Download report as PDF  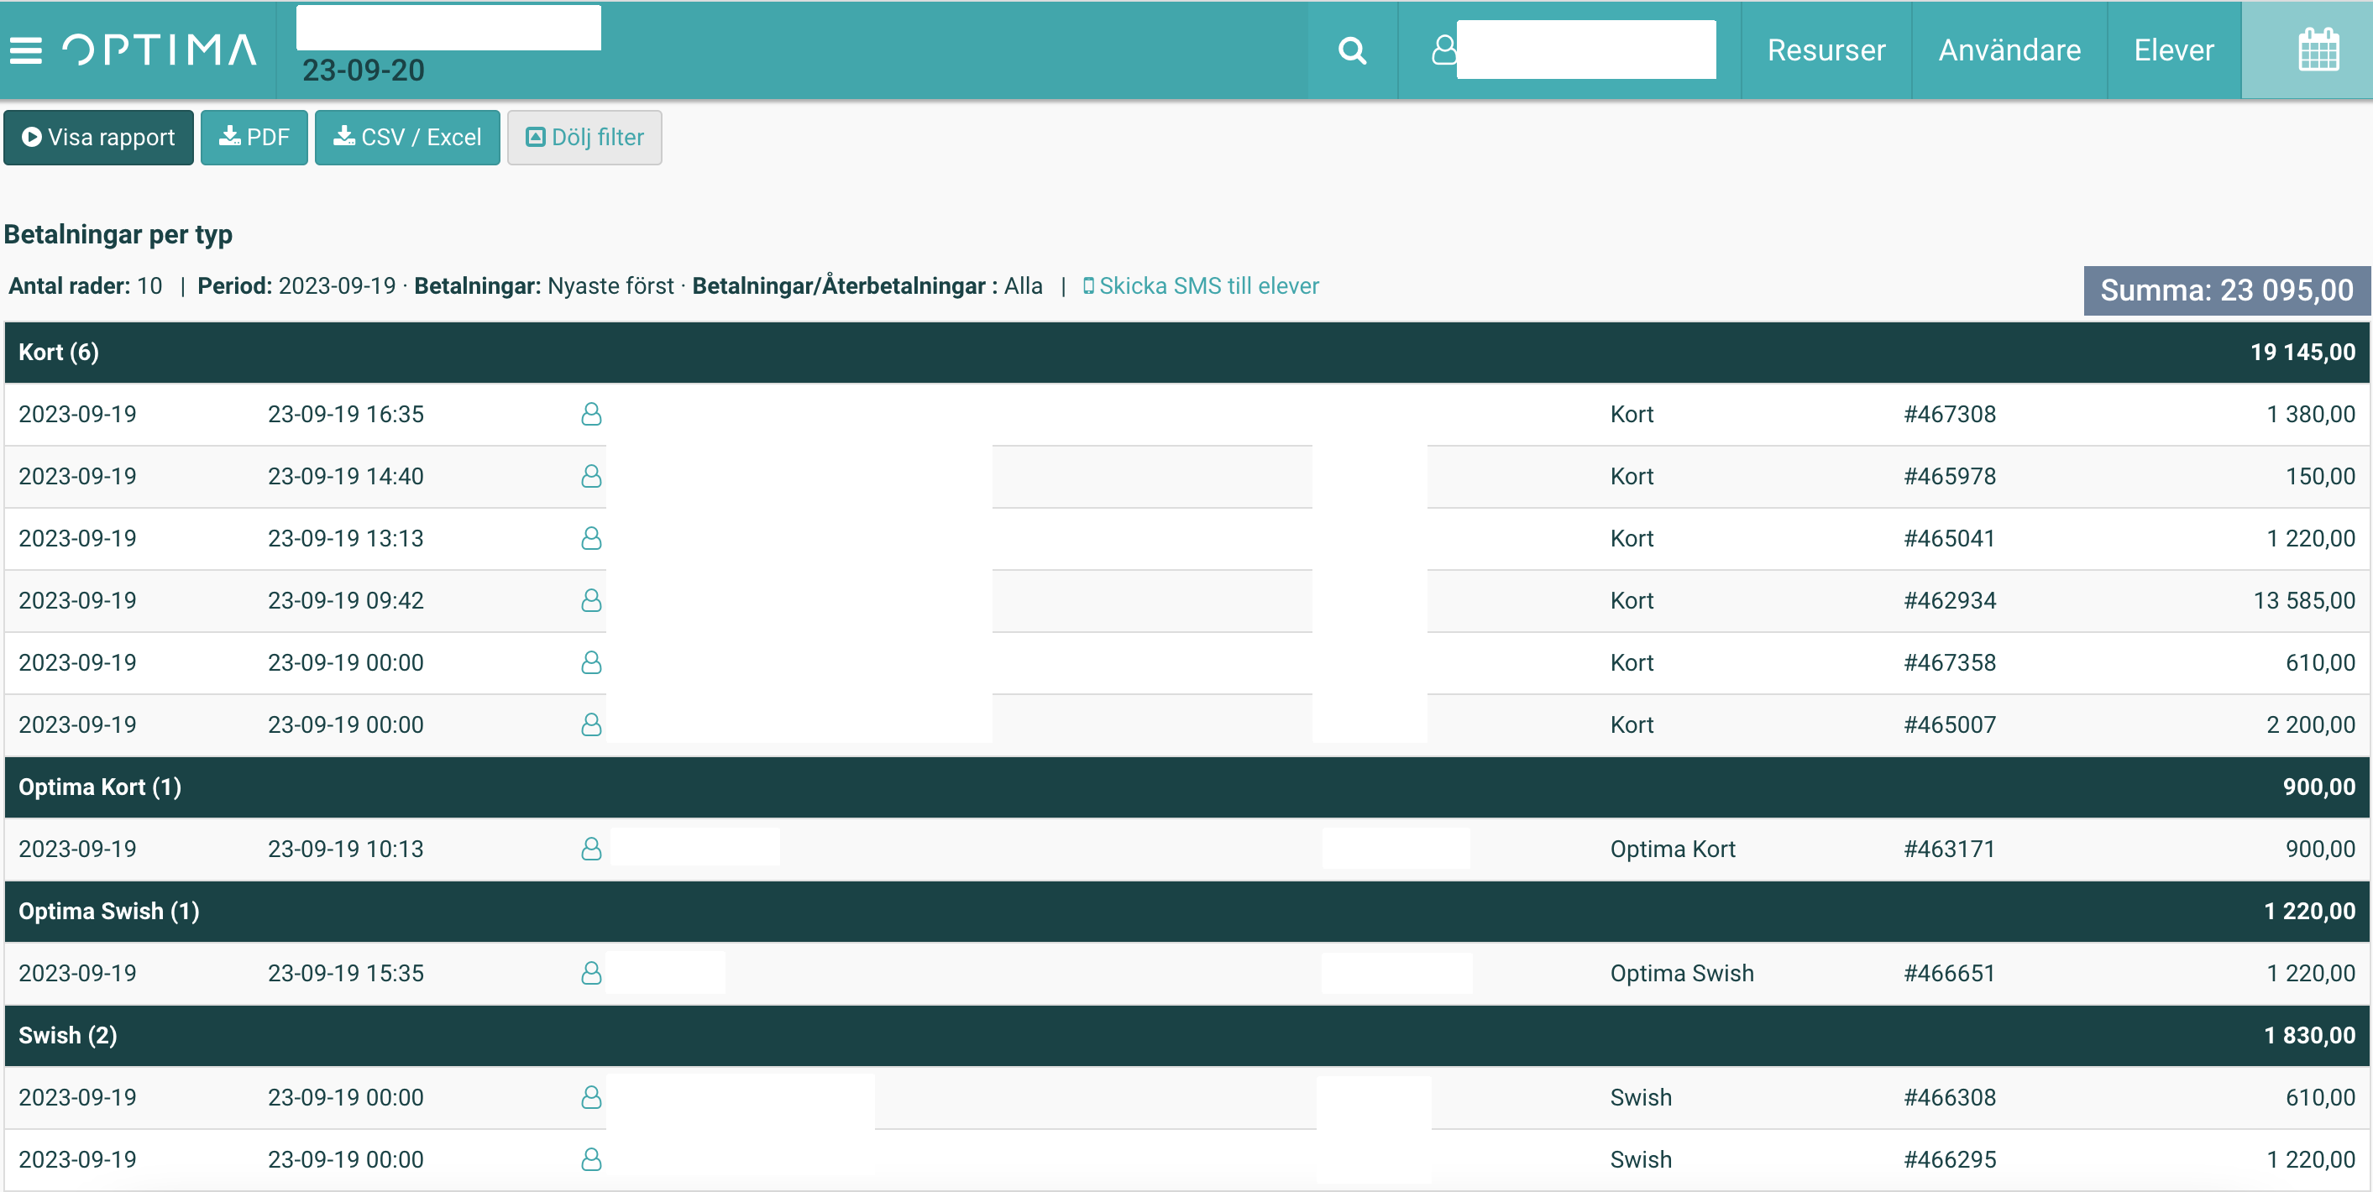pos(254,138)
